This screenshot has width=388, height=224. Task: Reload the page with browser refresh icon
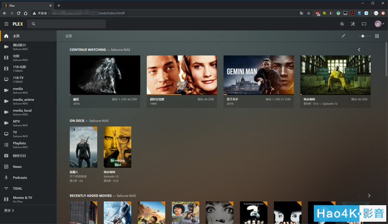19,13
